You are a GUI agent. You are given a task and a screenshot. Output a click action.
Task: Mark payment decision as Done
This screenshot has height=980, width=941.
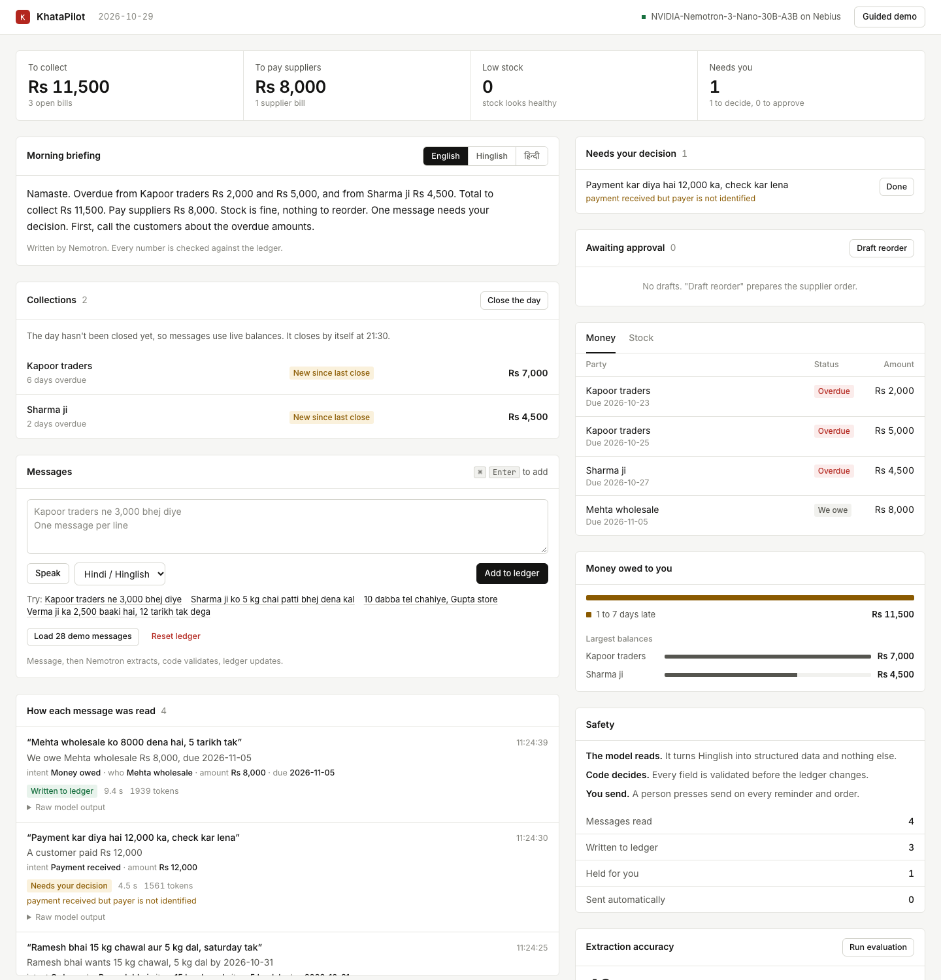click(x=897, y=187)
